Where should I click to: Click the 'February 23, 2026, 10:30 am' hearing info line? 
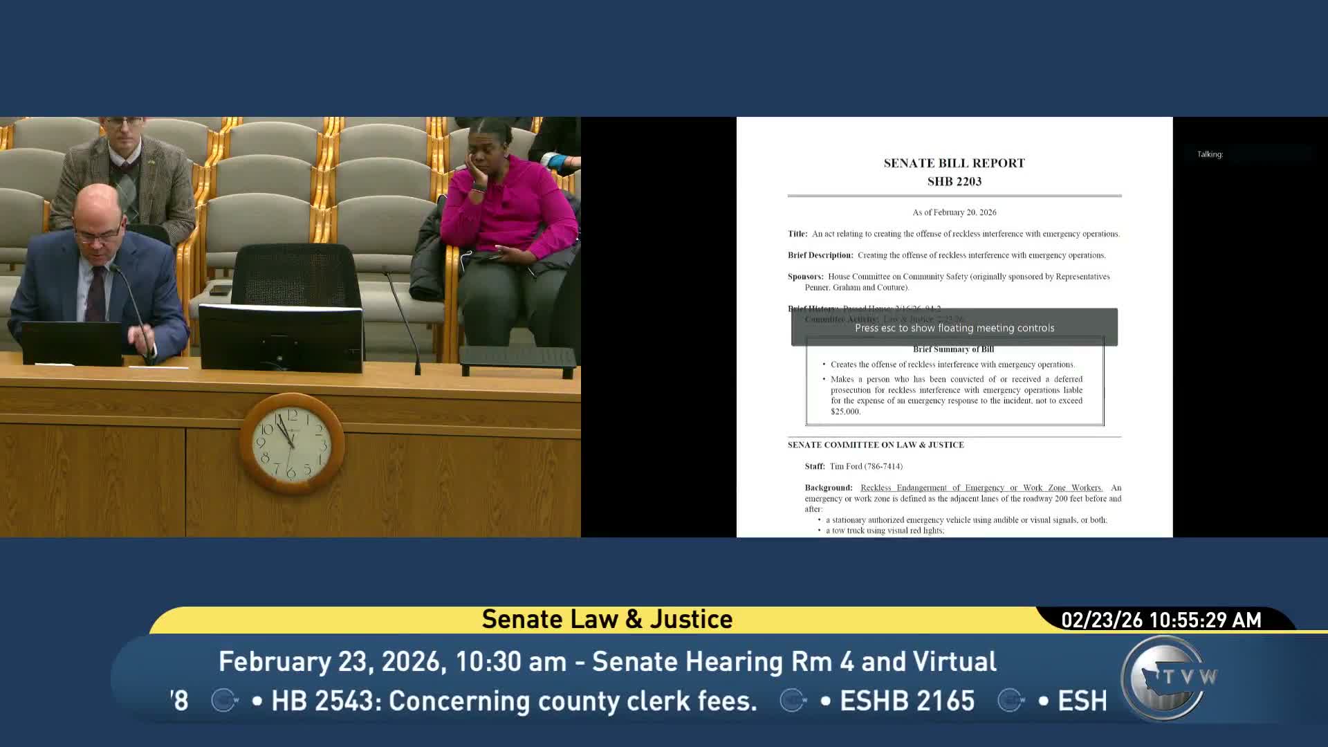607,661
